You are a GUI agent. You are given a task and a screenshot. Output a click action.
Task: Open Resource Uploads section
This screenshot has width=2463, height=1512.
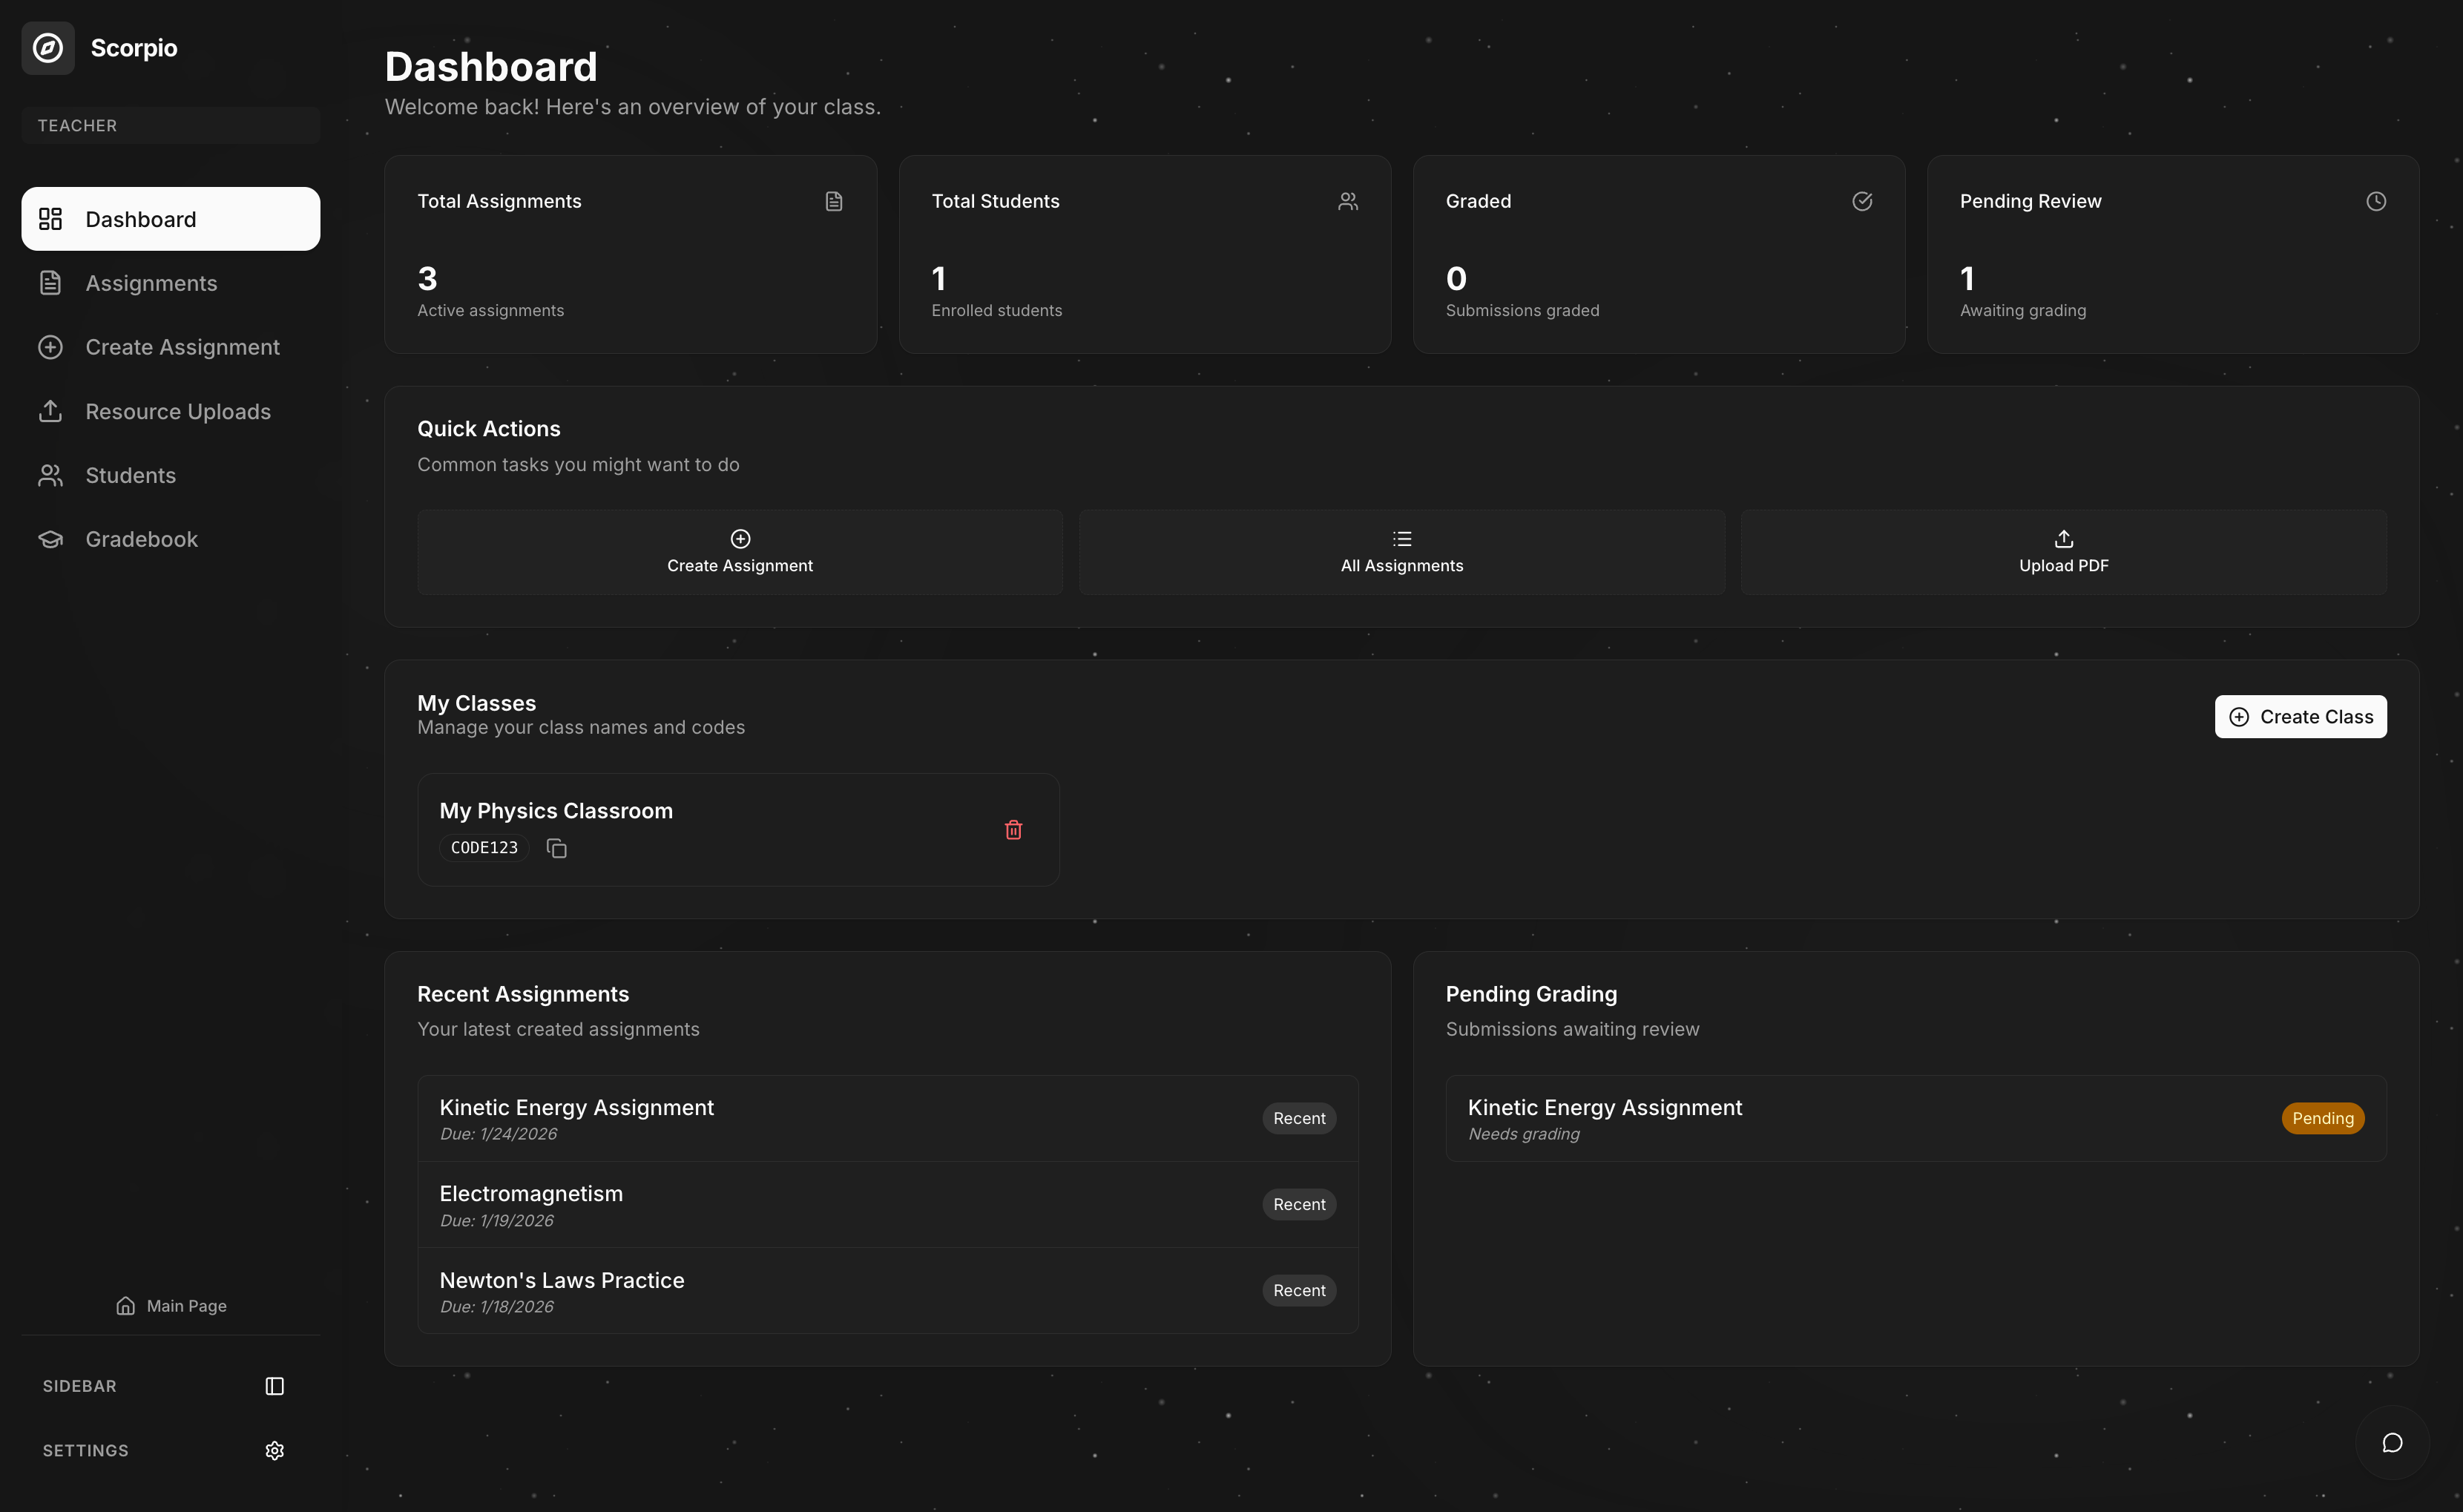click(178, 411)
